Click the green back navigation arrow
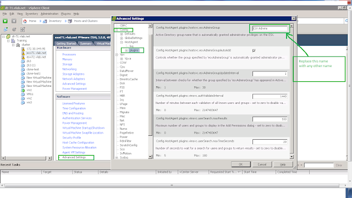This screenshot has width=352, height=198. (5, 21)
